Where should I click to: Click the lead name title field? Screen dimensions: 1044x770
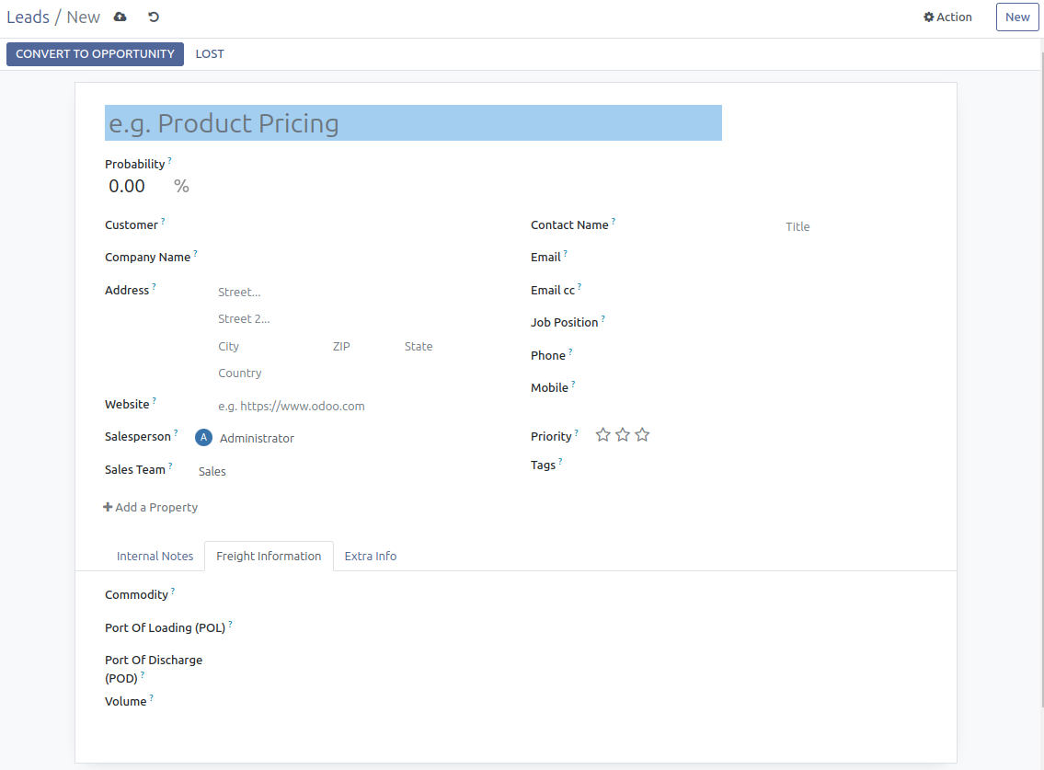[413, 123]
